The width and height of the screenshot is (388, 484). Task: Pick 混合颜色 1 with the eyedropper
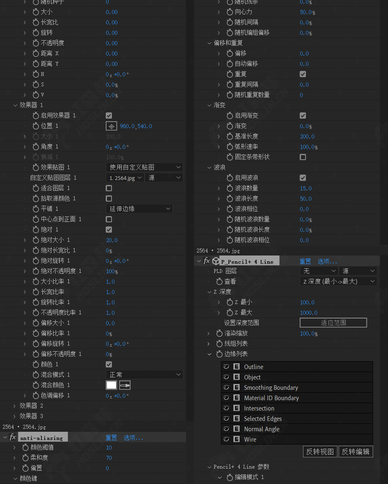pyautogui.click(x=125, y=385)
